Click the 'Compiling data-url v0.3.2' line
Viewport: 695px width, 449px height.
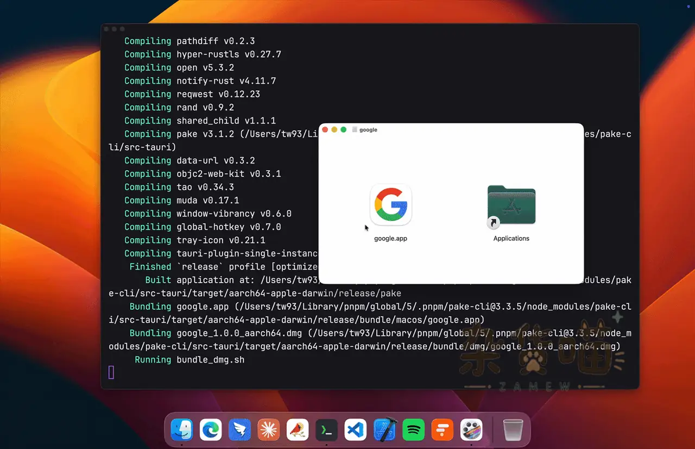point(189,161)
